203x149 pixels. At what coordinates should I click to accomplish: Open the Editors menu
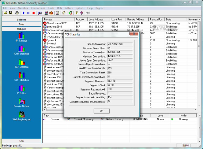(69, 8)
